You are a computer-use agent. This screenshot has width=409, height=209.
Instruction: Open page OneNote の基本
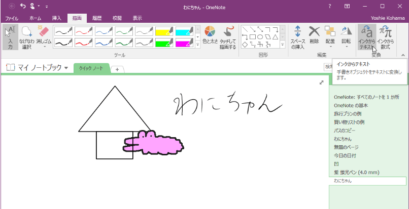[x=351, y=106]
